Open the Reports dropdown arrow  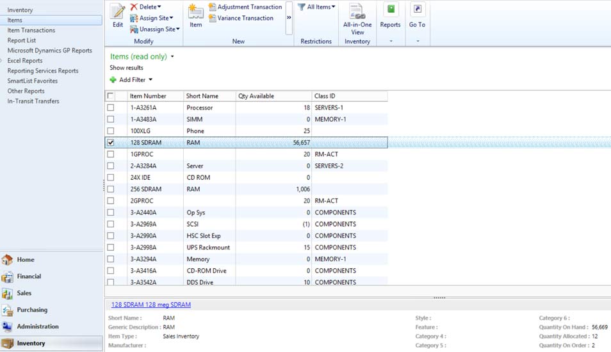(x=391, y=41)
